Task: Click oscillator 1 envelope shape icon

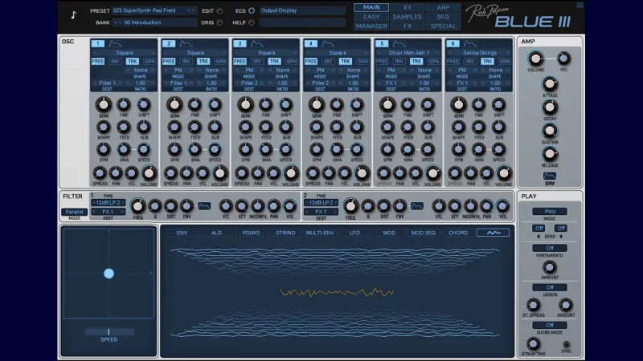Action: tap(114, 43)
